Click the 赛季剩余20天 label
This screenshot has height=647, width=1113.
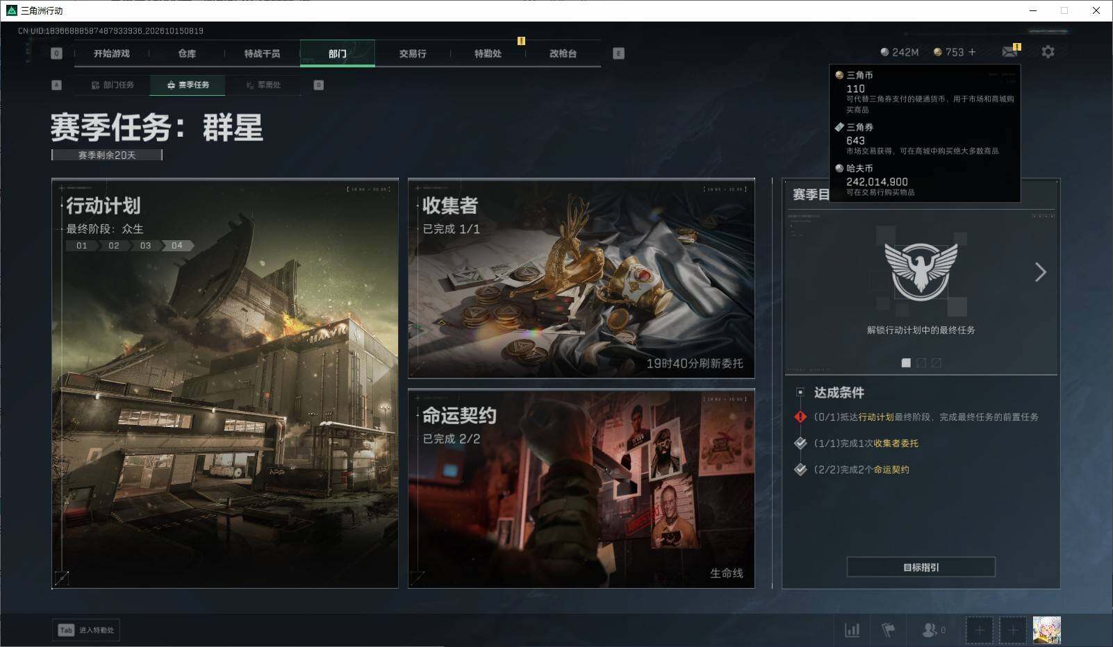pos(107,156)
